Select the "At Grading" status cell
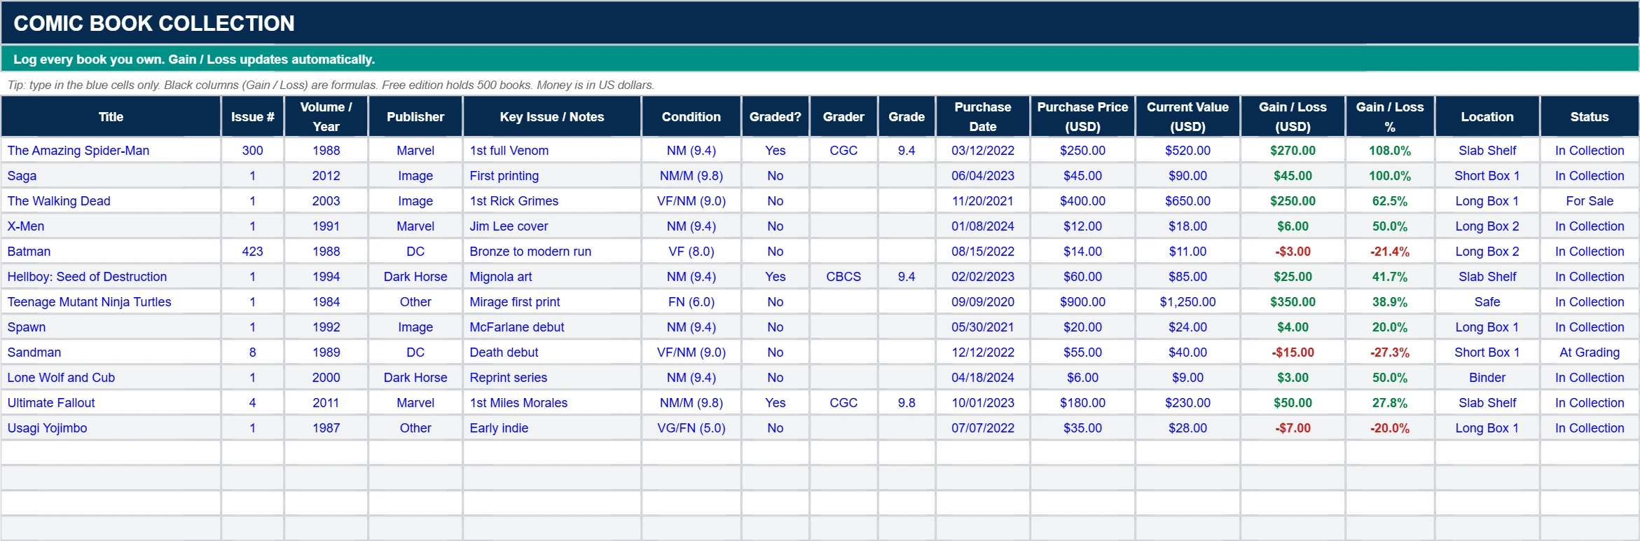 tap(1590, 352)
